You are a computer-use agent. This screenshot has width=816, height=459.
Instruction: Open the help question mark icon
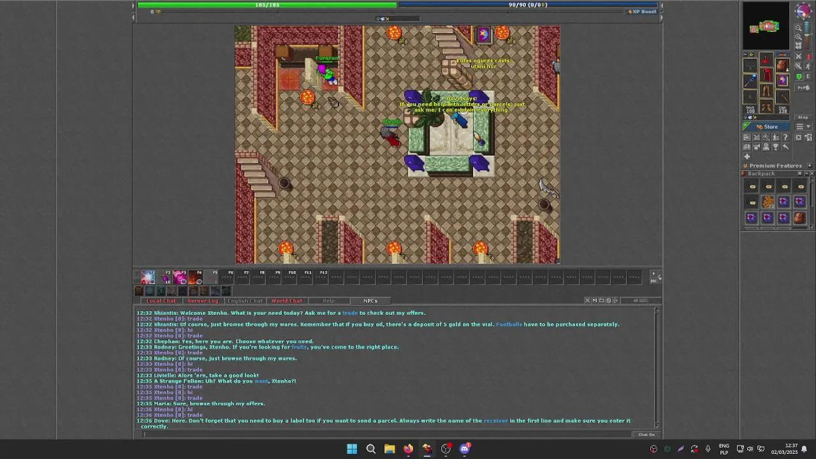[x=785, y=137]
